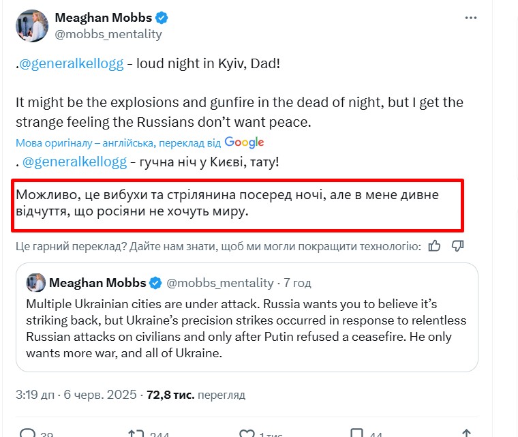Image resolution: width=518 pixels, height=437 pixels.
Task: Bookmark the tweet using the bookmark icon
Action: pyautogui.click(x=356, y=432)
